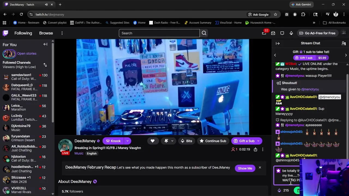The height and width of the screenshot is (196, 349).
Task: Show next gift leaderboard item
Action: [346, 55]
